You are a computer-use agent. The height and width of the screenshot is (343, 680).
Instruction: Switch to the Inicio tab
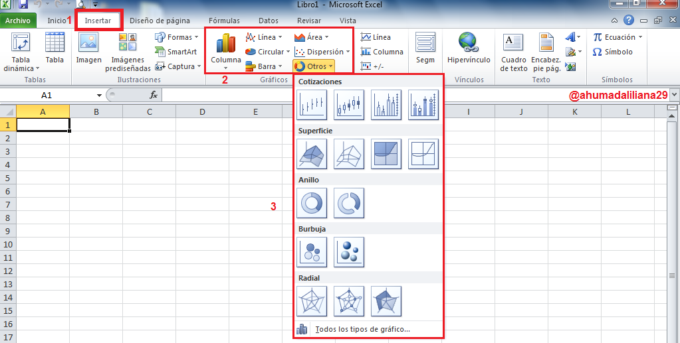pyautogui.click(x=57, y=21)
